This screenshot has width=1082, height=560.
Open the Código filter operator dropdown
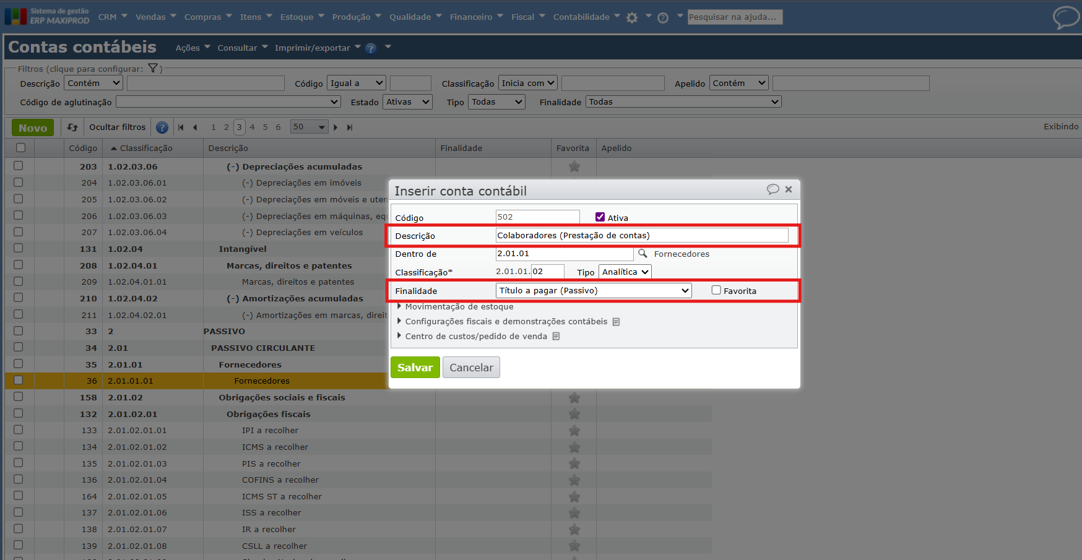pos(357,84)
